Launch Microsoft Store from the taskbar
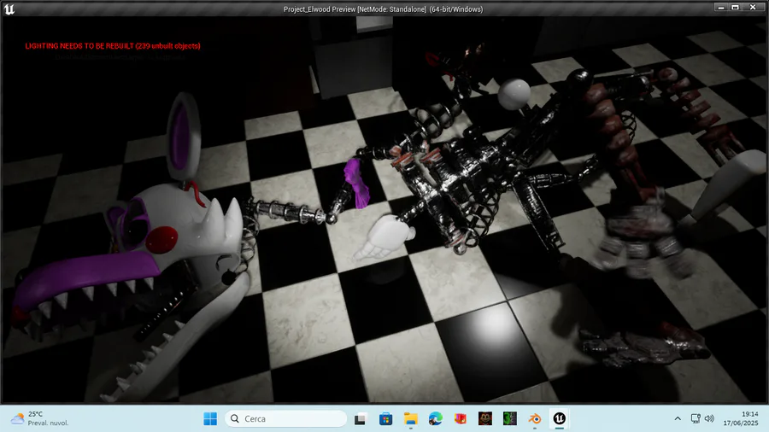Image resolution: width=769 pixels, height=432 pixels. coord(385,419)
